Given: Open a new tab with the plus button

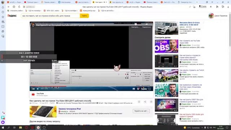Looking at the screenshot, I should pyautogui.click(x=197, y=2).
